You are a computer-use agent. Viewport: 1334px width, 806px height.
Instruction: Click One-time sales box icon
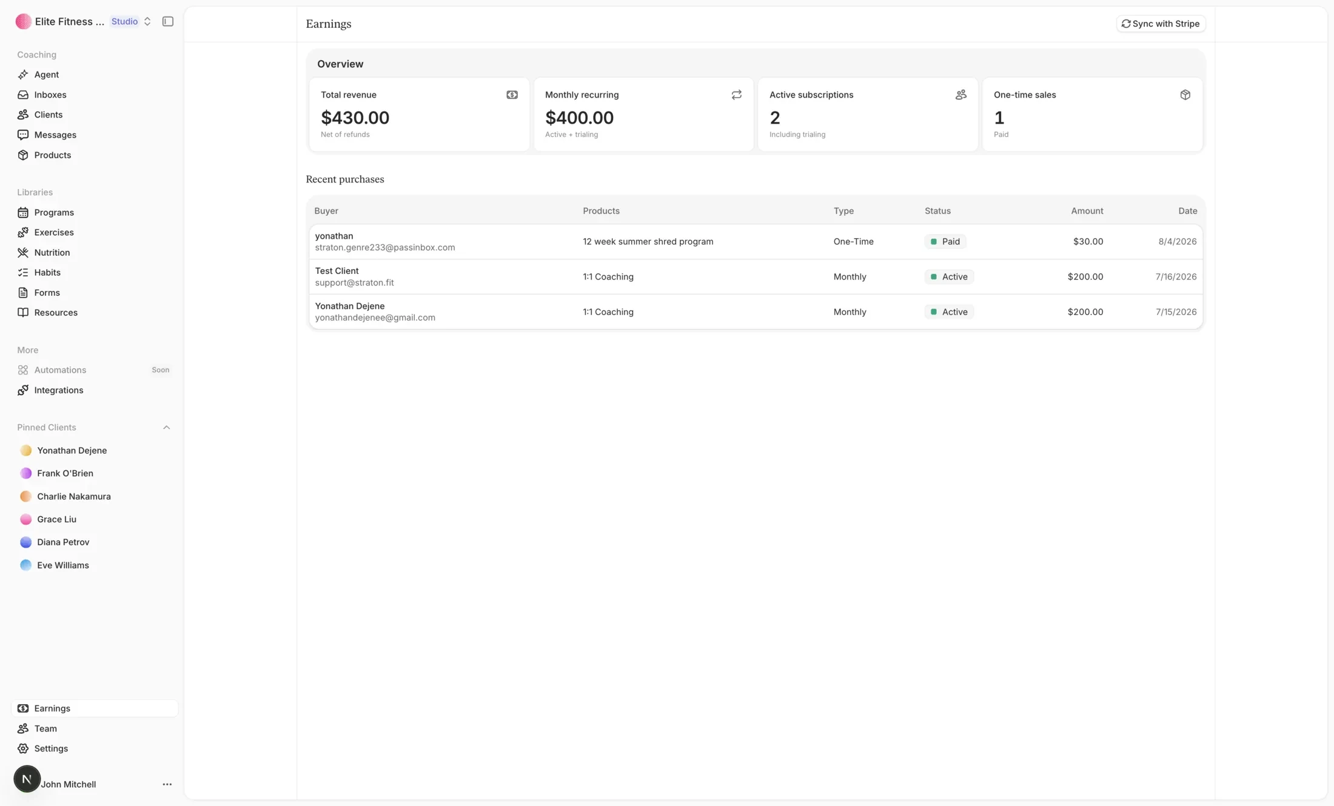[1185, 95]
